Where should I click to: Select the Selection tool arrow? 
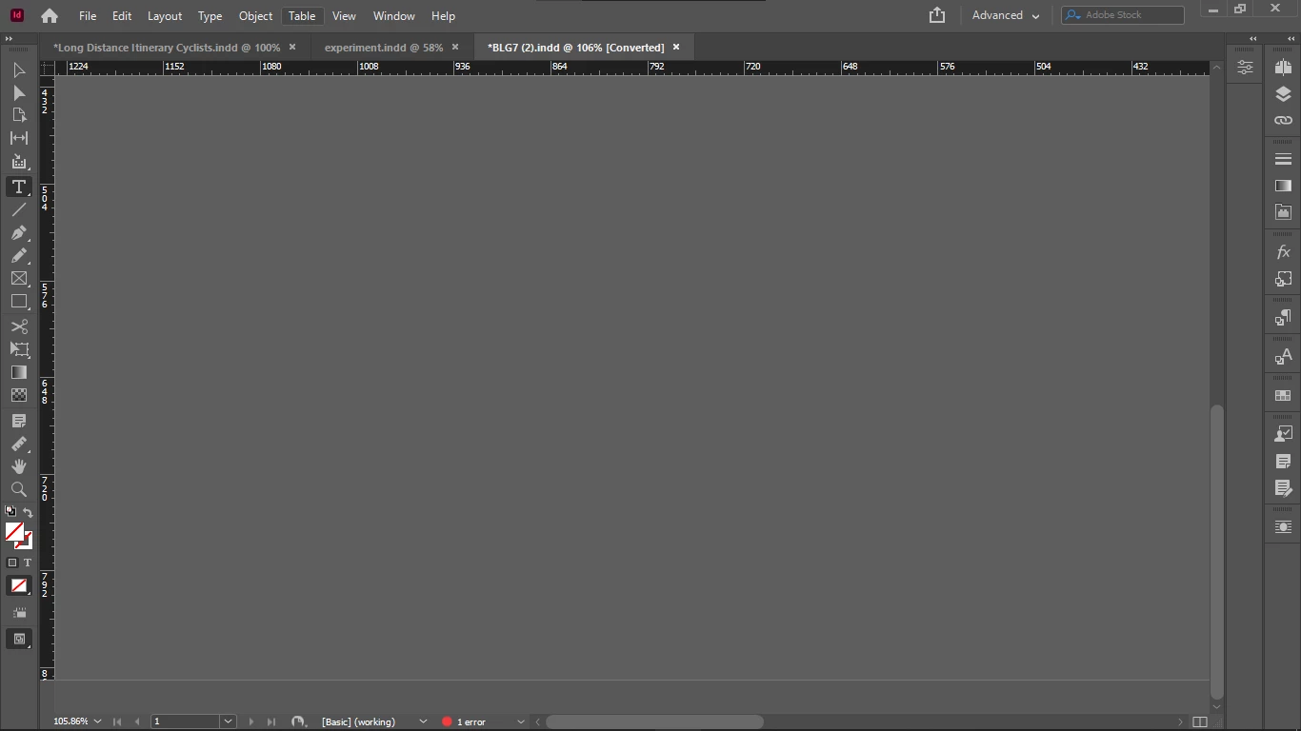18,70
